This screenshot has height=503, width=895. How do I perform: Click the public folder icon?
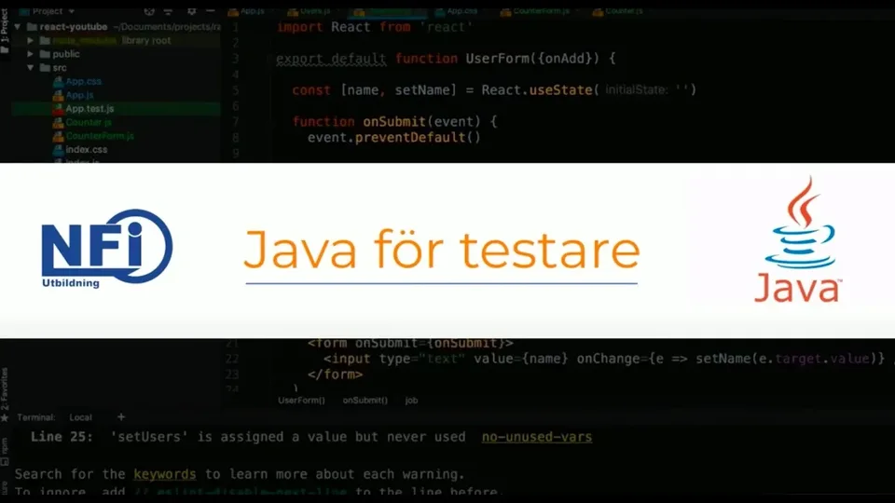[x=45, y=54]
